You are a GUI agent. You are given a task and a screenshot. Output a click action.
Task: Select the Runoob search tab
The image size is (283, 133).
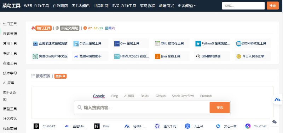tap(206, 96)
